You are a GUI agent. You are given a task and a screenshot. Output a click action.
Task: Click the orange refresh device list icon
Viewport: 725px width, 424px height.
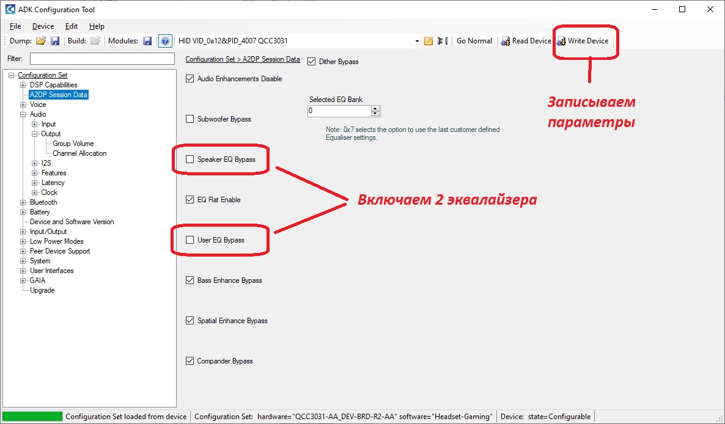pyautogui.click(x=429, y=41)
